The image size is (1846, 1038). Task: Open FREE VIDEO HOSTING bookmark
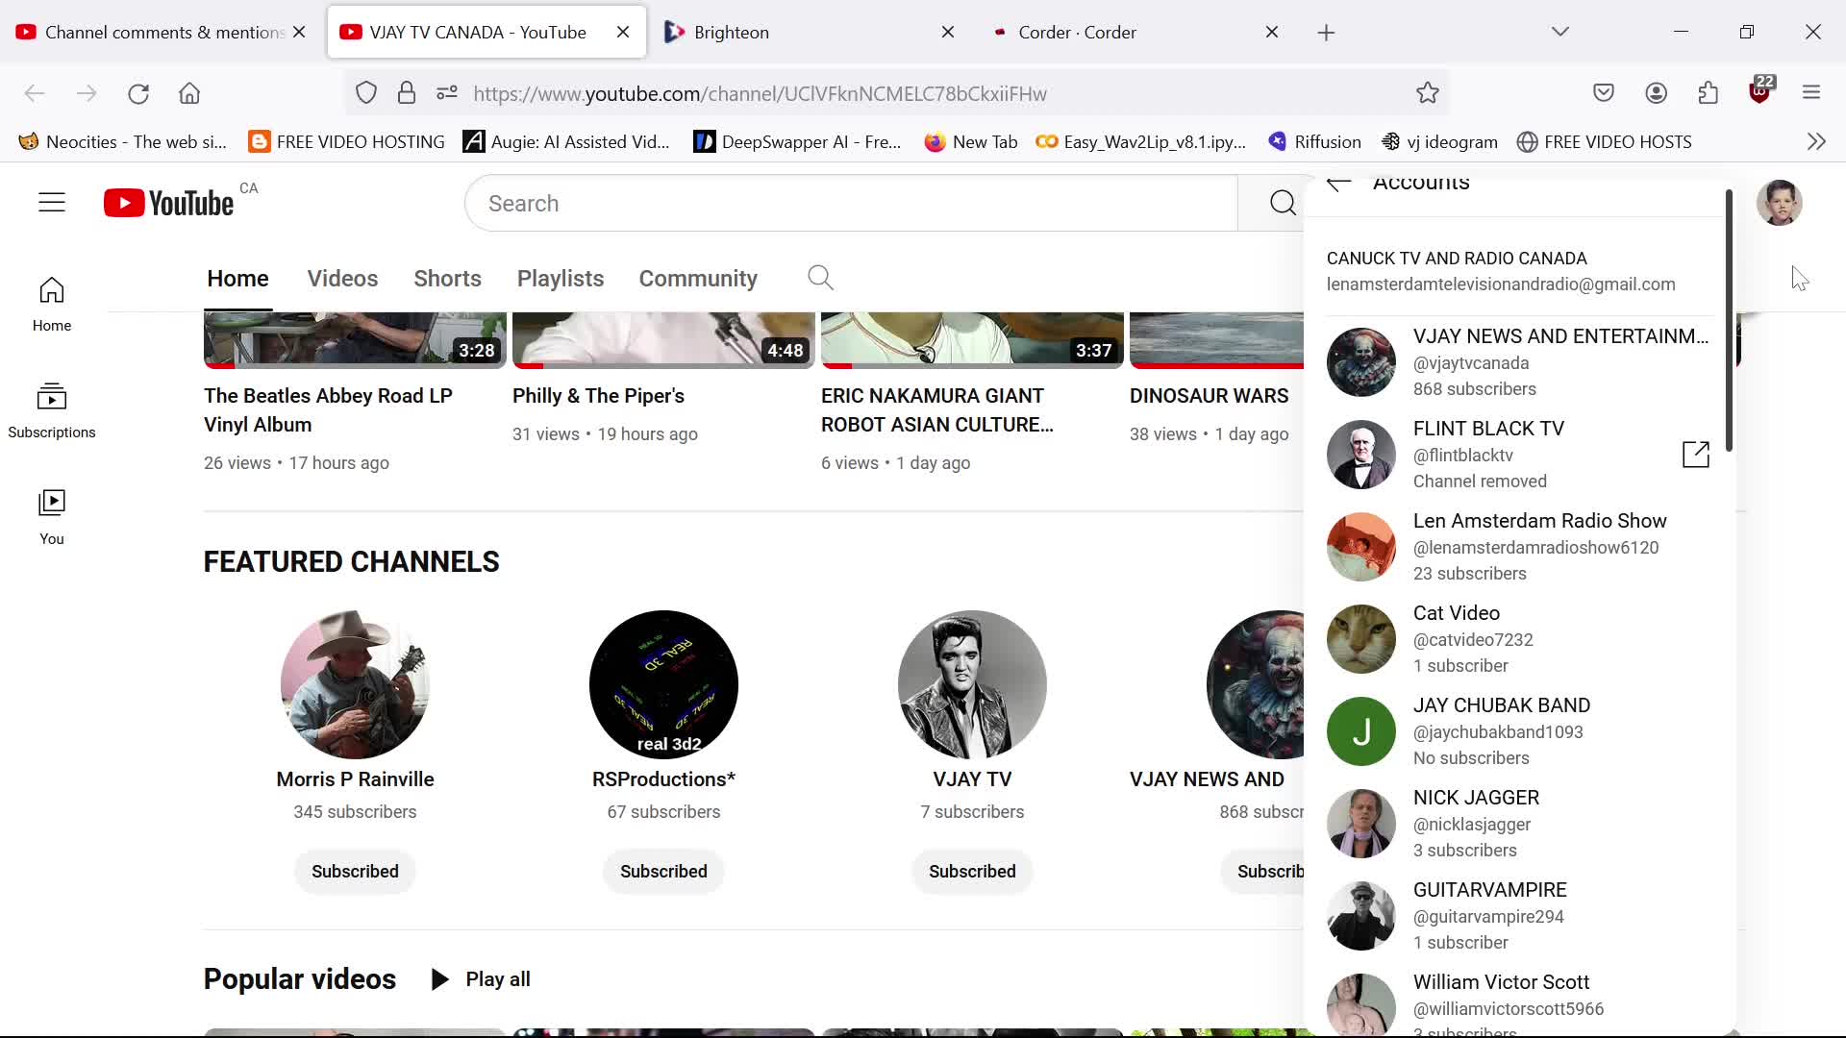point(347,142)
